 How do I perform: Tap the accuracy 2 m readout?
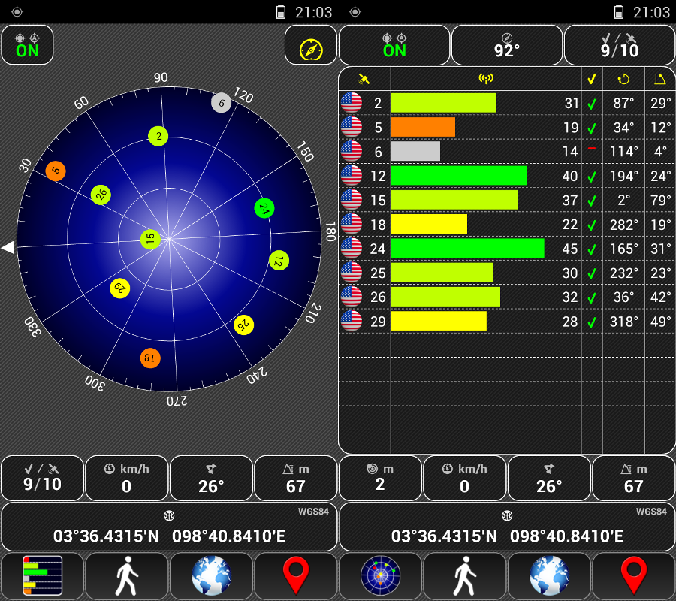coord(380,478)
